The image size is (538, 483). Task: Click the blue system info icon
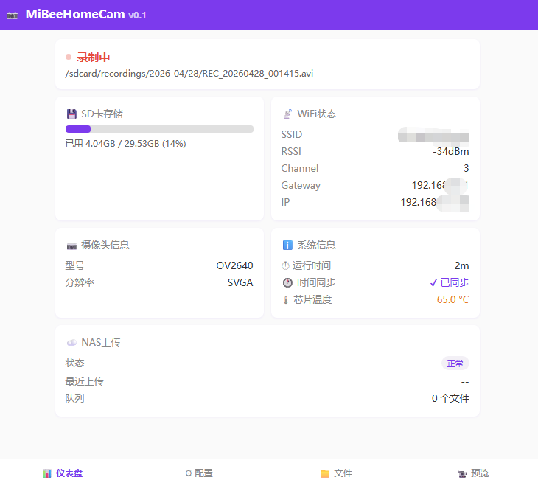pyautogui.click(x=287, y=245)
